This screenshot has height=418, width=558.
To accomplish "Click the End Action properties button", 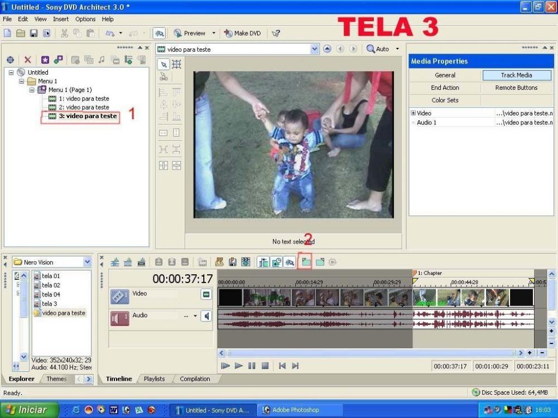I will 445,88.
